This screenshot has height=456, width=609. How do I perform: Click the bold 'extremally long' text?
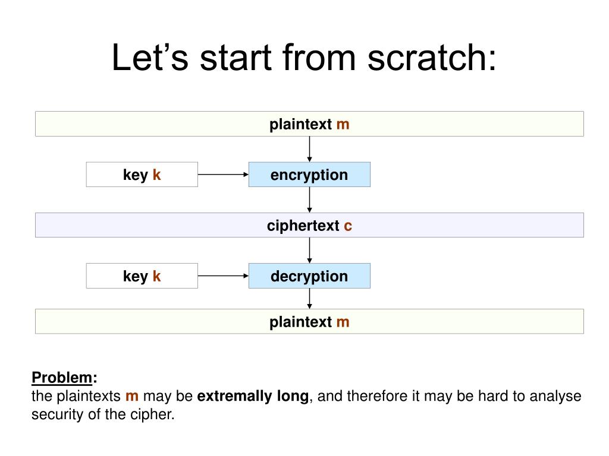253,396
